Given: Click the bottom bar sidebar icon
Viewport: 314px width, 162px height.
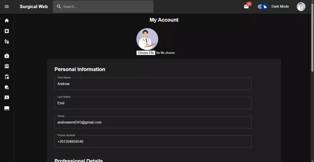Looking at the screenshot, I should [x=7, y=108].
